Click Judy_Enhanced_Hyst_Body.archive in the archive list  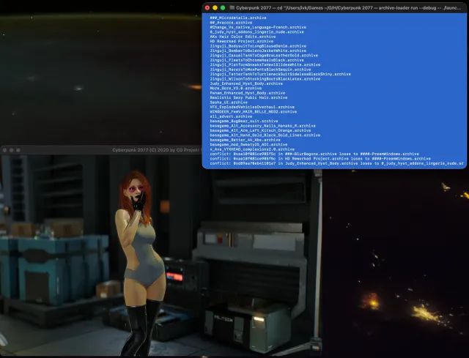[x=246, y=83]
